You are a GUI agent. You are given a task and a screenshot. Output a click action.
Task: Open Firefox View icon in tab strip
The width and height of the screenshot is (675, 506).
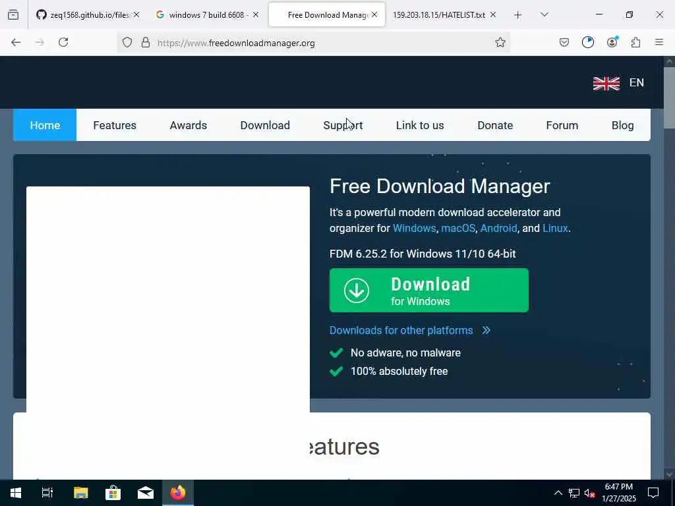click(13, 15)
